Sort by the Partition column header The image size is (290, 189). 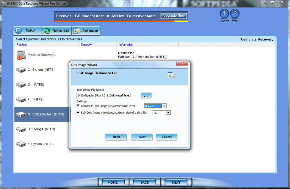click(x=46, y=45)
